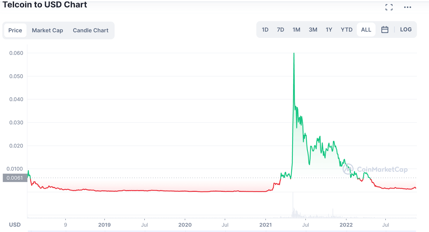Click the price peak near 0.060
Screen dimensions: 429x232
tap(294, 54)
